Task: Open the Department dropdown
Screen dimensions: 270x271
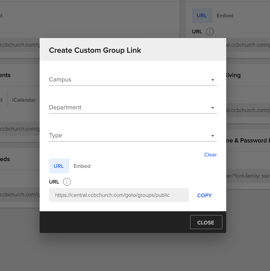Action: [x=130, y=108]
